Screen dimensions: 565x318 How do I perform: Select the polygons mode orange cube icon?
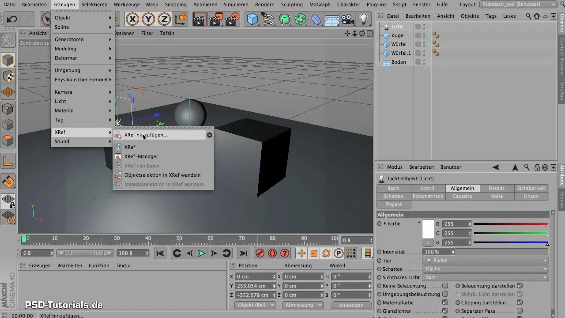(x=9, y=140)
